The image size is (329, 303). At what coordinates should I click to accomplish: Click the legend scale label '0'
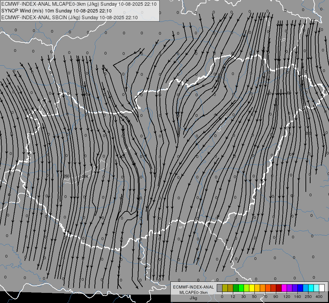[x=222, y=297]
